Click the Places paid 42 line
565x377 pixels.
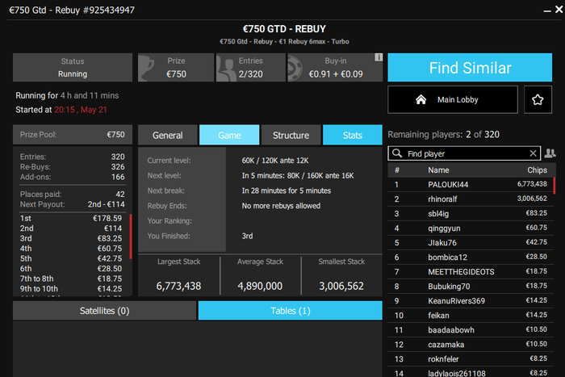click(73, 195)
